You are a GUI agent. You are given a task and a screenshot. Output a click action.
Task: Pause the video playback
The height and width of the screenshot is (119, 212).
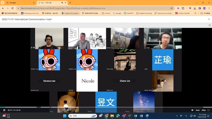(4, 110)
